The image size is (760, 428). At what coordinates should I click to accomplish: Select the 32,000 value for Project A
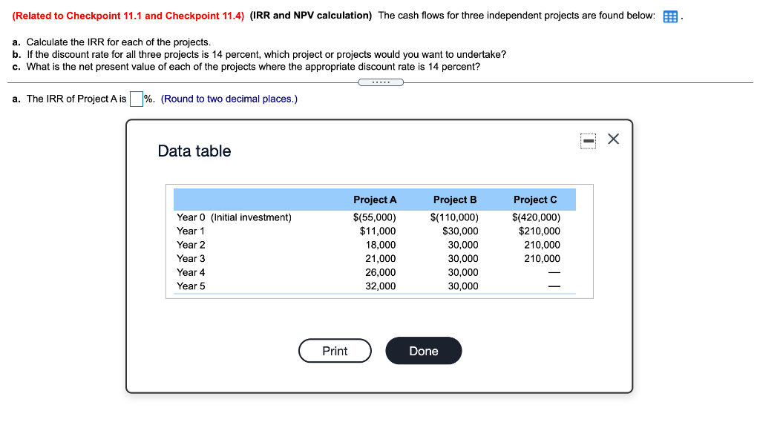pyautogui.click(x=381, y=286)
